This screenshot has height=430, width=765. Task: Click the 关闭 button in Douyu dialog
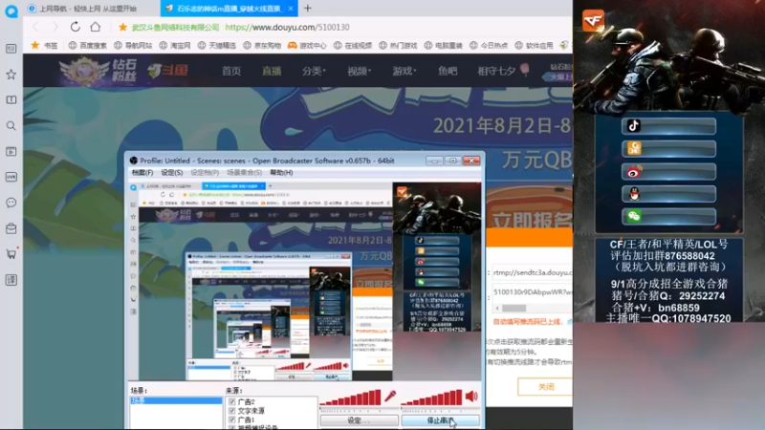pos(545,387)
